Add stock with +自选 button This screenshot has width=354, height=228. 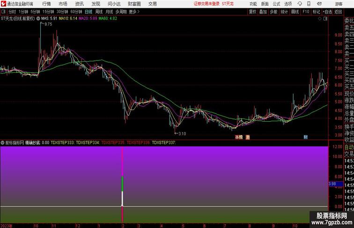[327, 12]
